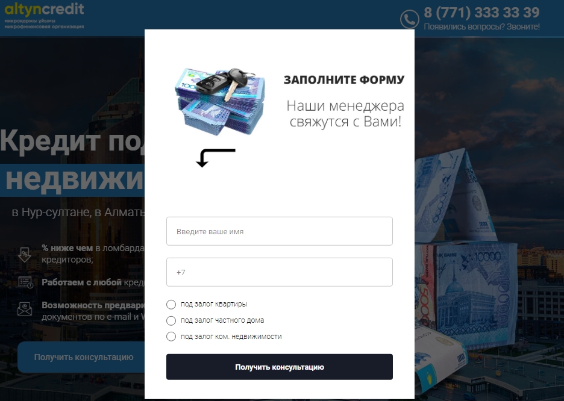
Task: Click the blue background Получить консультацию button
Action: pos(82,357)
